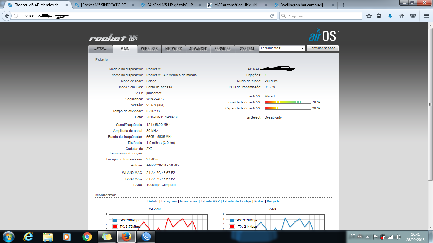Show site information for this page

[x=16, y=16]
